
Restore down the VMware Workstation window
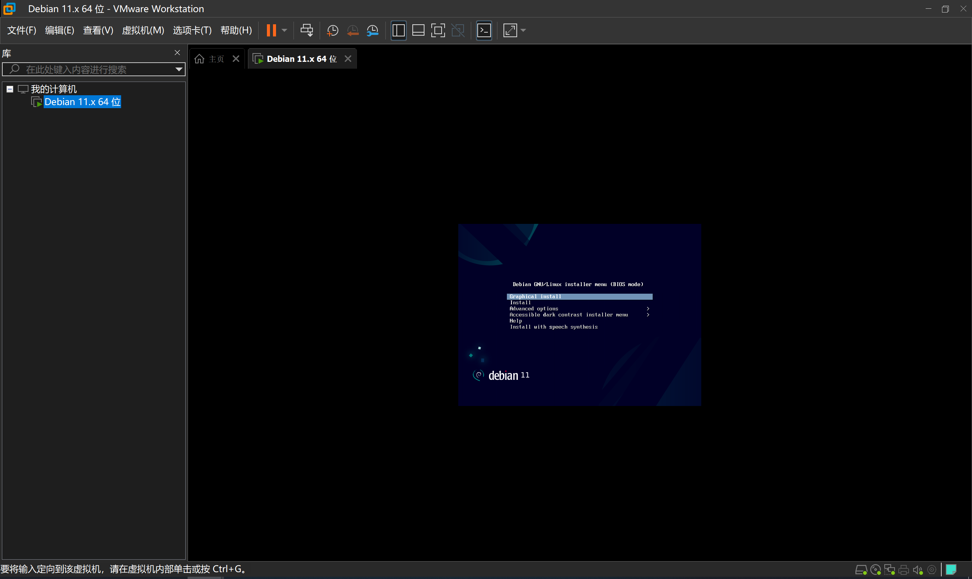[x=945, y=9]
